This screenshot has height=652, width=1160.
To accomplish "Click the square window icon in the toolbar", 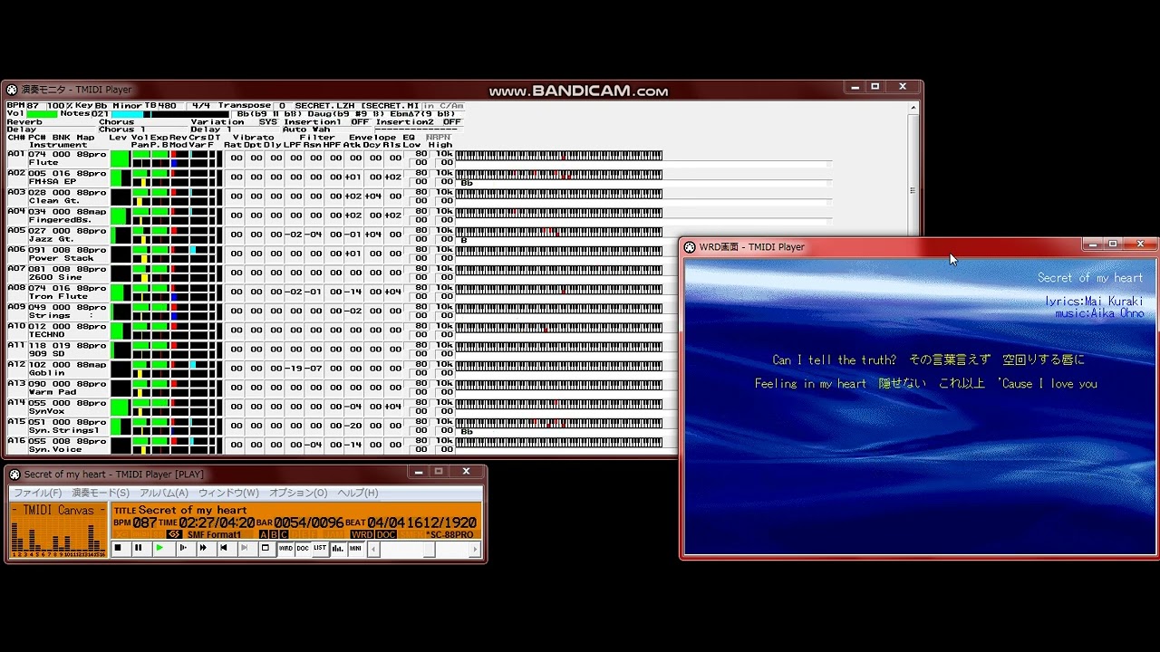I will 266,548.
